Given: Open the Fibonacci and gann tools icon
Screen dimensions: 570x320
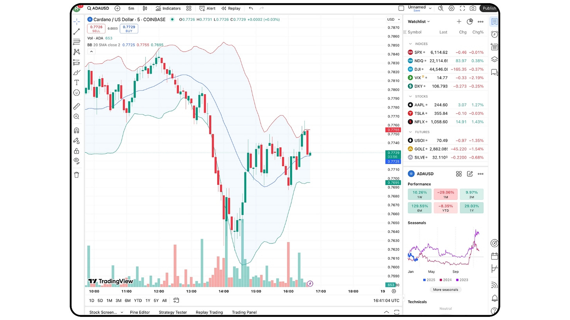Looking at the screenshot, I should [x=77, y=42].
